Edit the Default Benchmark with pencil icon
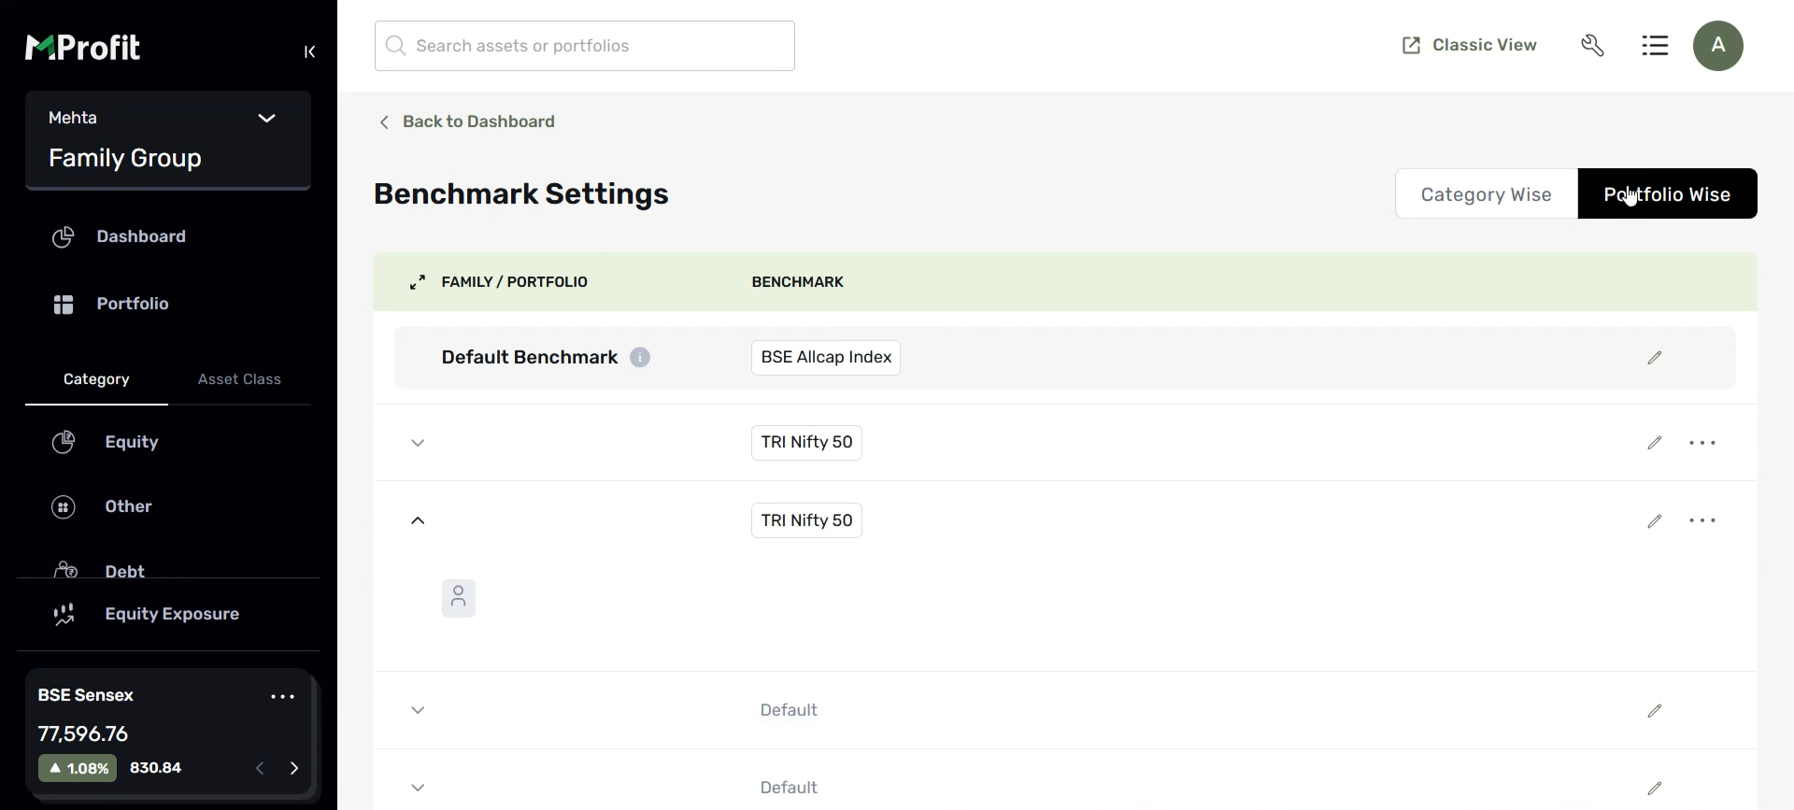 click(x=1655, y=358)
